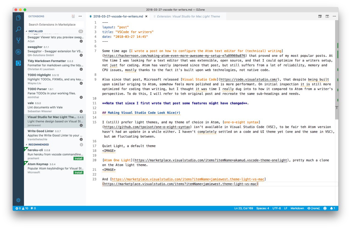Open Markdown preview to the side
The width and height of the screenshot is (351, 229).
click(320, 16)
